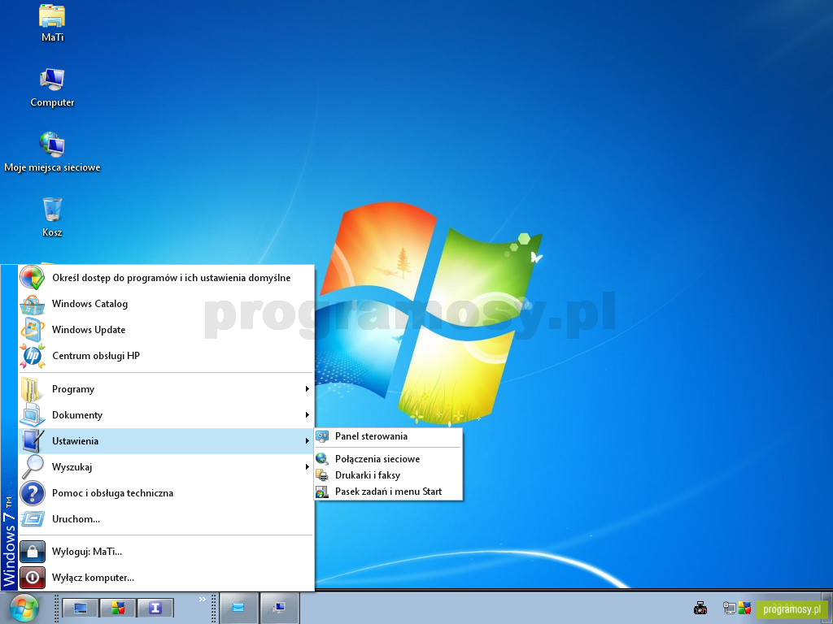
Task: Open the Uruchom... run dialog entry
Action: pyautogui.click(x=166, y=519)
